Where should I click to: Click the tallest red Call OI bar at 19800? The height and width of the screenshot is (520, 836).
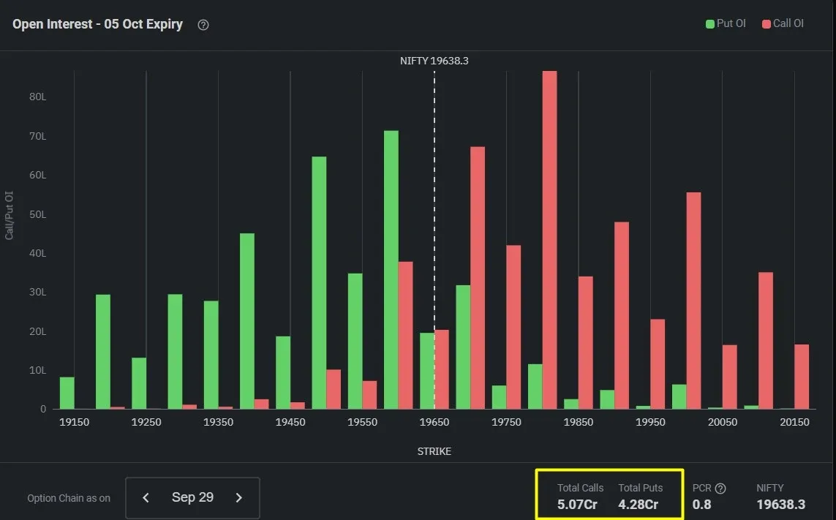point(550,240)
